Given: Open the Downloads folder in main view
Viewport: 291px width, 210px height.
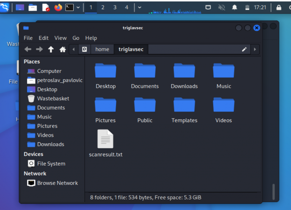Looking at the screenshot, I should coord(184,71).
